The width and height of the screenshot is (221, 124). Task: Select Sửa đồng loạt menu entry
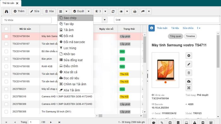75,60
